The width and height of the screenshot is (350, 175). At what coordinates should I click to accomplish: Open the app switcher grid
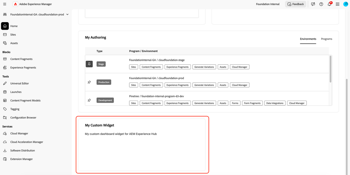coord(337,4)
